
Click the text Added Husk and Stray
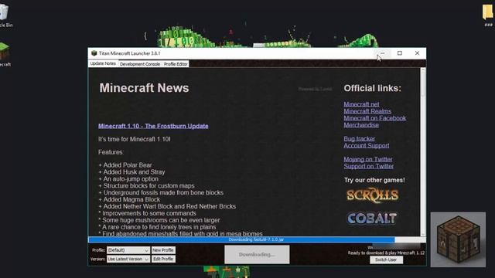[x=134, y=172]
